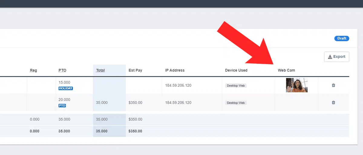Viewport: 363px width, 155px height.
Task: Select IP address 184.59.206.120 in first row
Action: coord(178,85)
